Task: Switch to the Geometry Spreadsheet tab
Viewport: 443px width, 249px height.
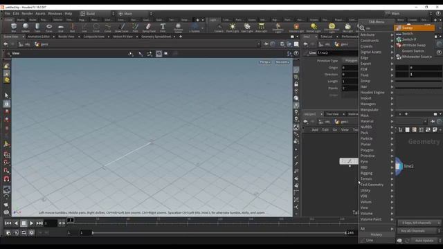Action: pyautogui.click(x=156, y=37)
